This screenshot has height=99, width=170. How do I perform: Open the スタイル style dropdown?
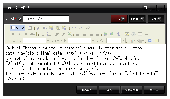pyautogui.click(x=37, y=41)
